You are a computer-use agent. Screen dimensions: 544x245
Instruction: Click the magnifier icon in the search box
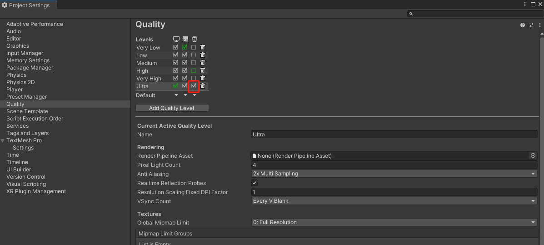pos(411,14)
